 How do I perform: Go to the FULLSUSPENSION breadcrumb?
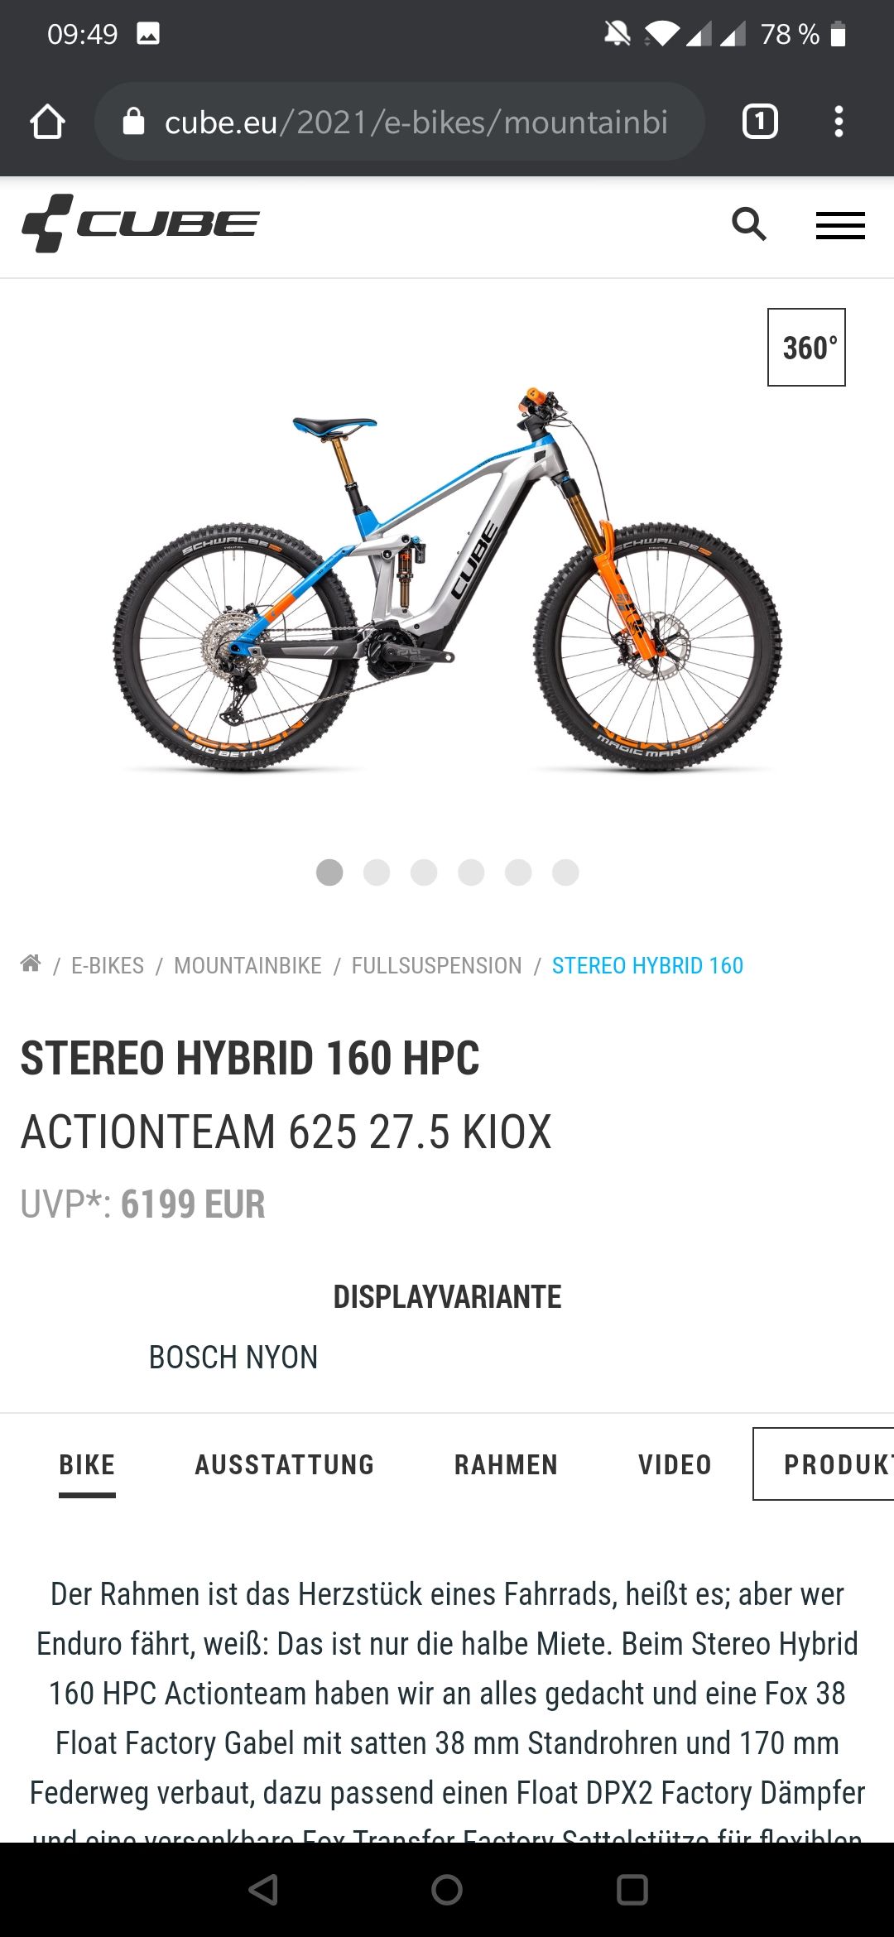436,965
